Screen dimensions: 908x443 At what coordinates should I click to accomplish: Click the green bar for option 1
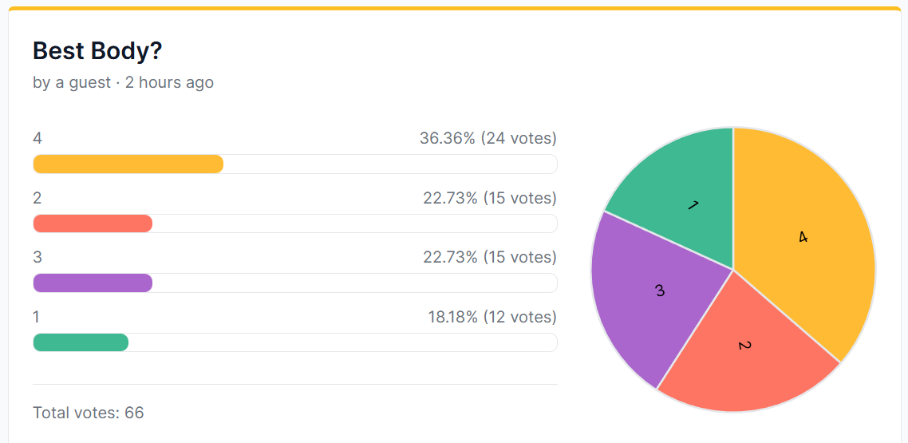[x=81, y=342]
